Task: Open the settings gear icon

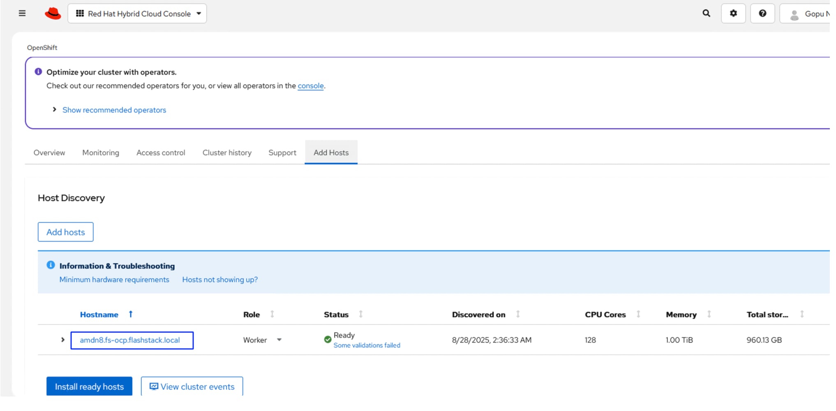Action: 733,14
